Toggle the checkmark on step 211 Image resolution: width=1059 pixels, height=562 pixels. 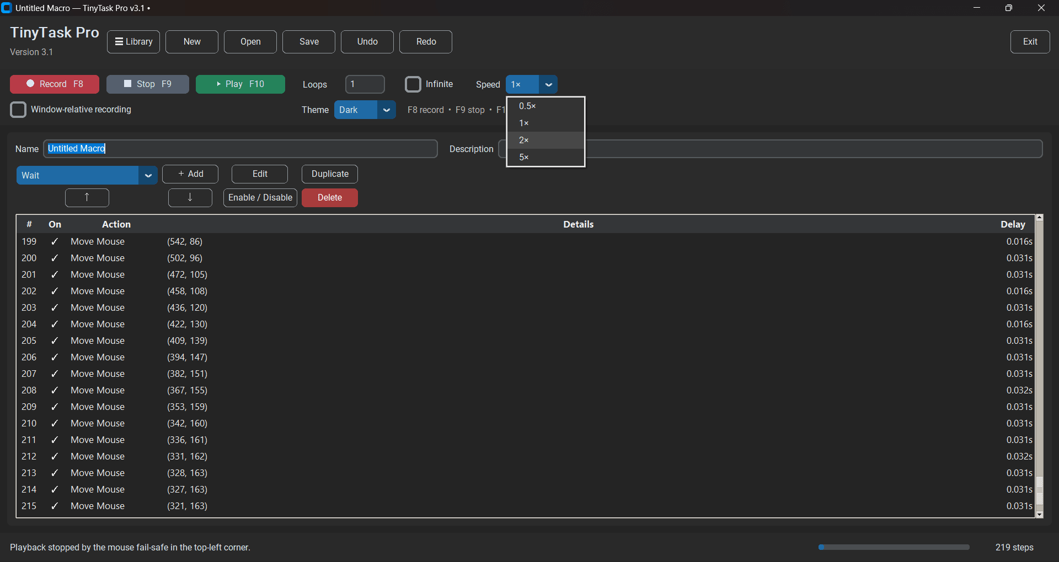(x=55, y=440)
